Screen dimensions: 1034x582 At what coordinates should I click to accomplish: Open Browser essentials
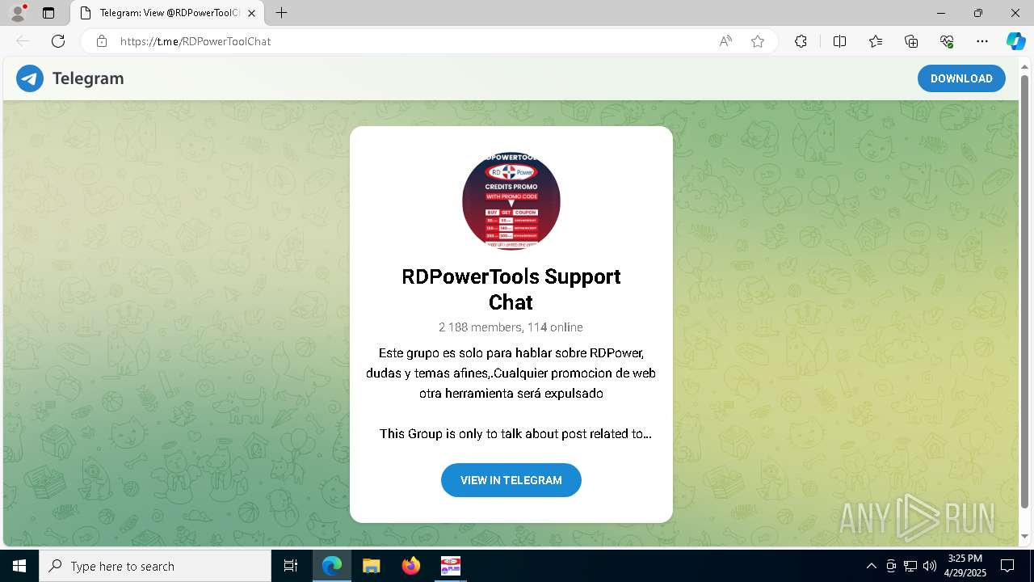[947, 41]
